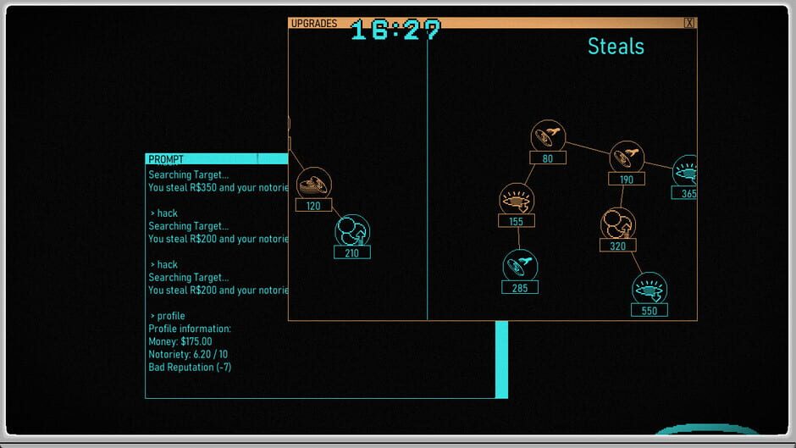
Task: Click the 320 price box
Action: 618,246
